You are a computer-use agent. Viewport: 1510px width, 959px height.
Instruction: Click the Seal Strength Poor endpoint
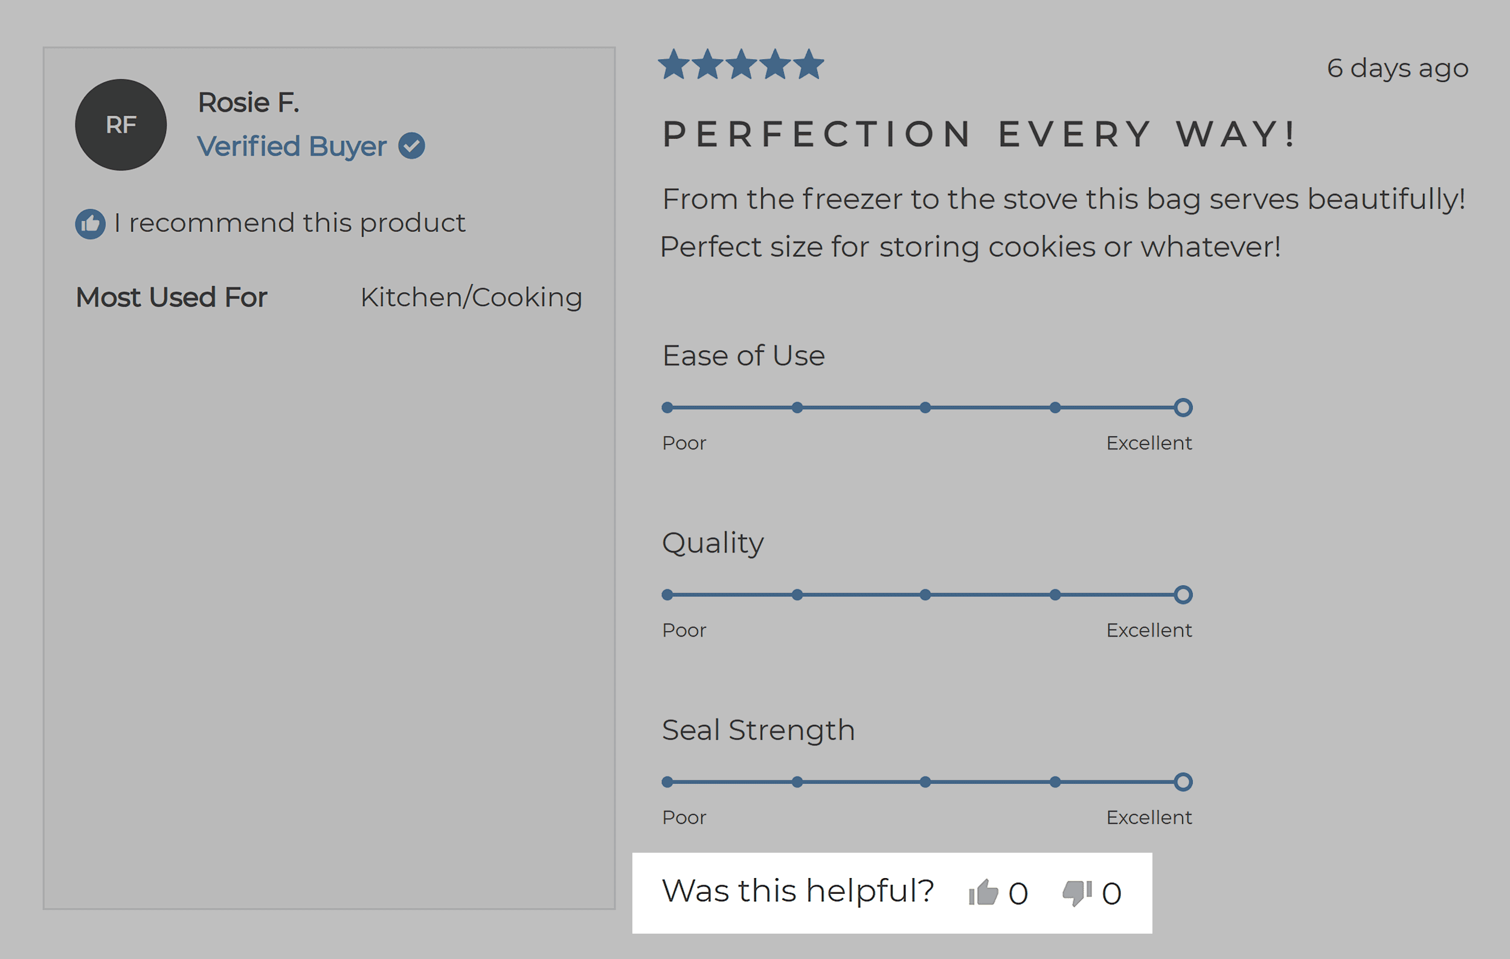[667, 781]
